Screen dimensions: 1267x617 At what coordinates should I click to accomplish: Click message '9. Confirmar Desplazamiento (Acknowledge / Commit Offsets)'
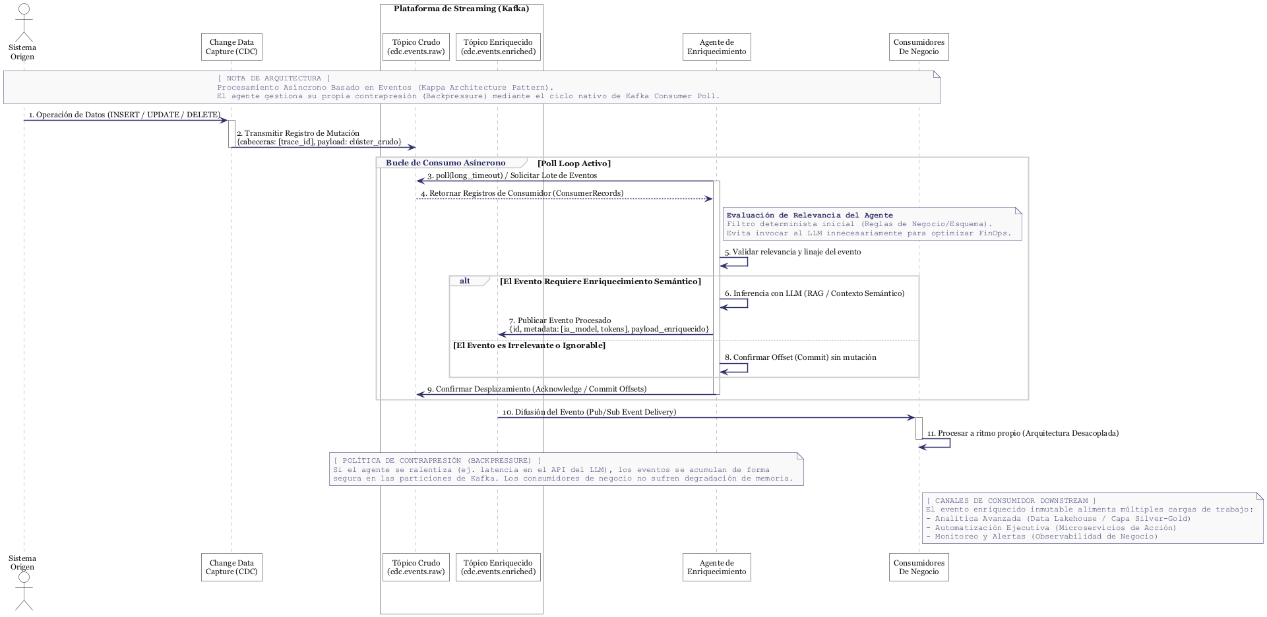pos(537,389)
